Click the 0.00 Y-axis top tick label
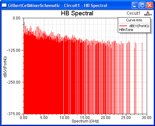Image resolution: width=155 pixels, height=126 pixels. coord(17,18)
